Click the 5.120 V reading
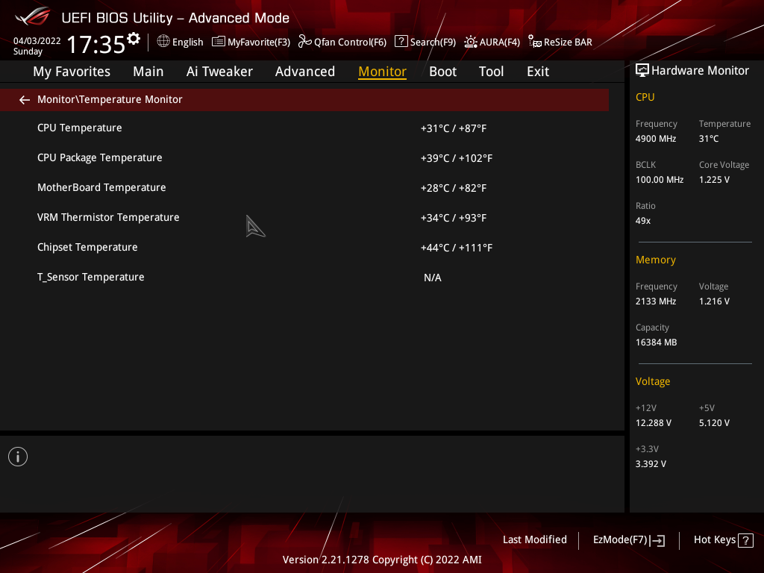This screenshot has height=573, width=764. 714,423
